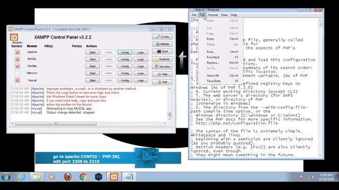Screen dimensions: 339x190
Task: Launch Internet Explorer from taskbar
Action: click(x=21, y=177)
